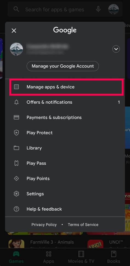130x266 pixels.
Task: Click the Manage apps & device grid icon
Action: [16, 87]
